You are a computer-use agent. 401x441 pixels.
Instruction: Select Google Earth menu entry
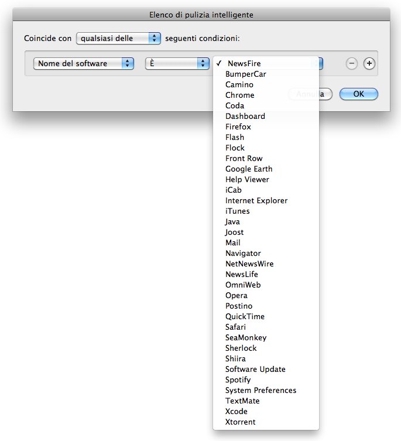point(266,169)
